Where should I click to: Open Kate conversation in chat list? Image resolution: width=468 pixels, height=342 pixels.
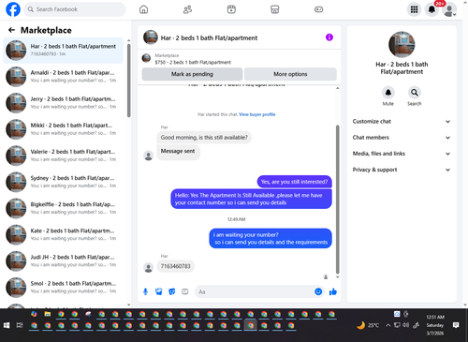pyautogui.click(x=64, y=234)
